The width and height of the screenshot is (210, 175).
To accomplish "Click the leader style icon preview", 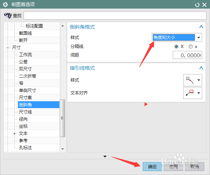I will (190, 80).
